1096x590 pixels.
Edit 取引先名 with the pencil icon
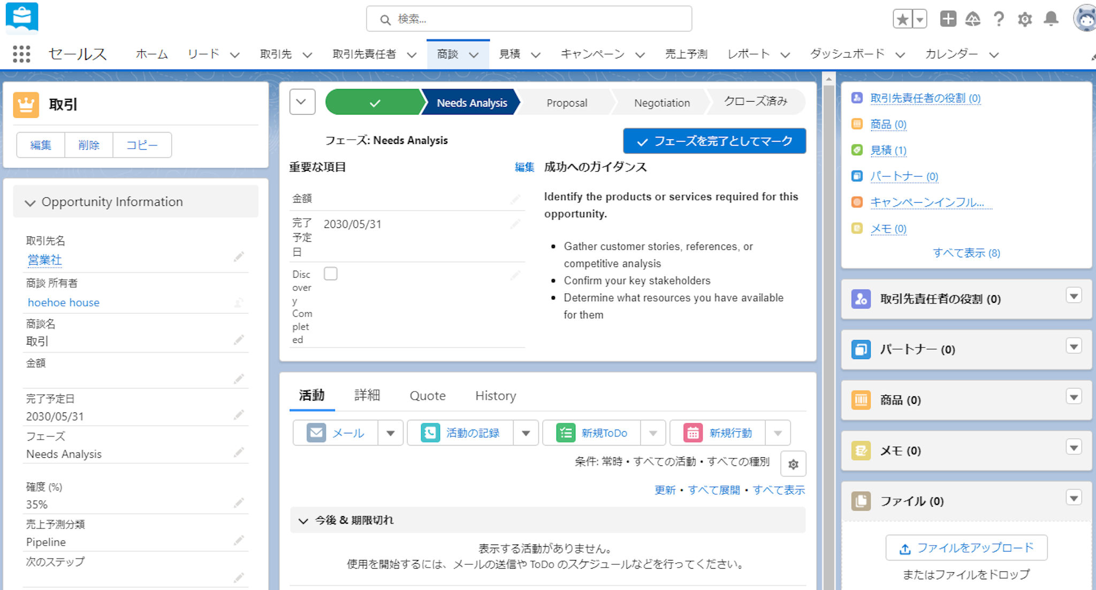239,257
